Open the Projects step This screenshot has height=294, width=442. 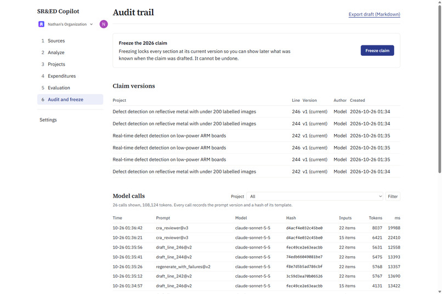(x=70, y=64)
